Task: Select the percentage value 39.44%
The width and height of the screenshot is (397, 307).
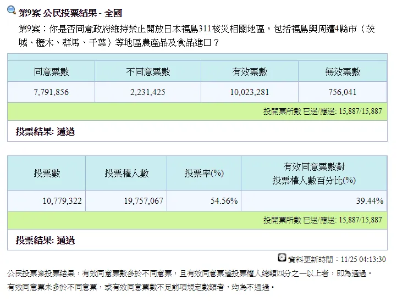Action: [x=370, y=201]
